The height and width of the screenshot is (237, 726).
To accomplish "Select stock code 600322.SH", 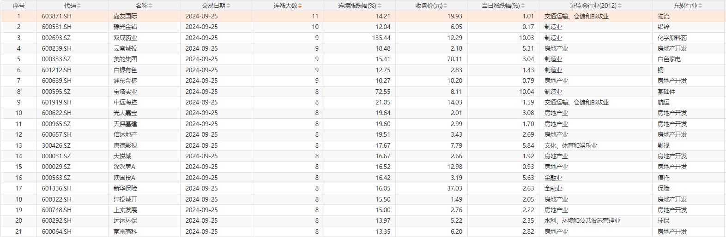I will [57, 199].
